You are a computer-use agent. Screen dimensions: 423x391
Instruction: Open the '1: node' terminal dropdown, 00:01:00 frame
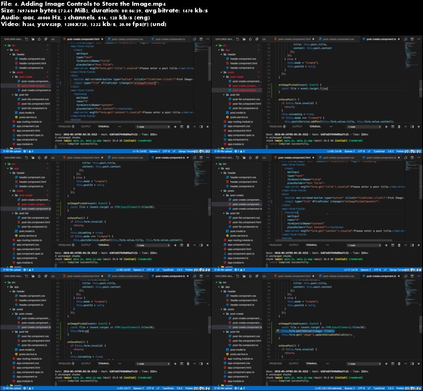pyautogui.click(x=153, y=126)
